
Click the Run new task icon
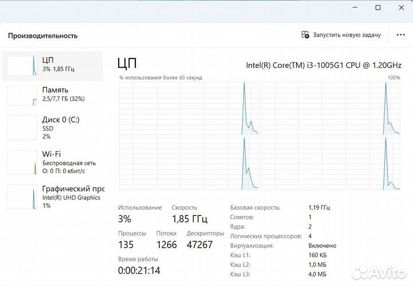coord(305,35)
